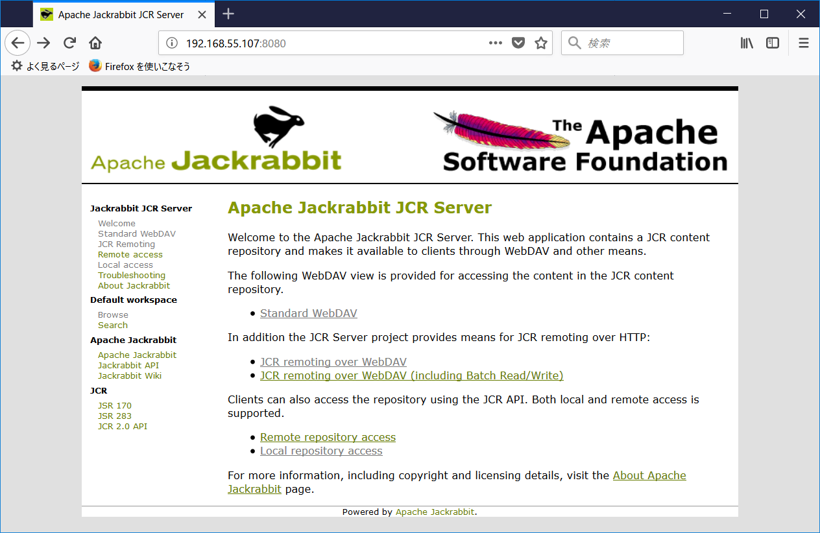Open the JSR 170 specification link
This screenshot has height=533, width=820.
pos(115,405)
